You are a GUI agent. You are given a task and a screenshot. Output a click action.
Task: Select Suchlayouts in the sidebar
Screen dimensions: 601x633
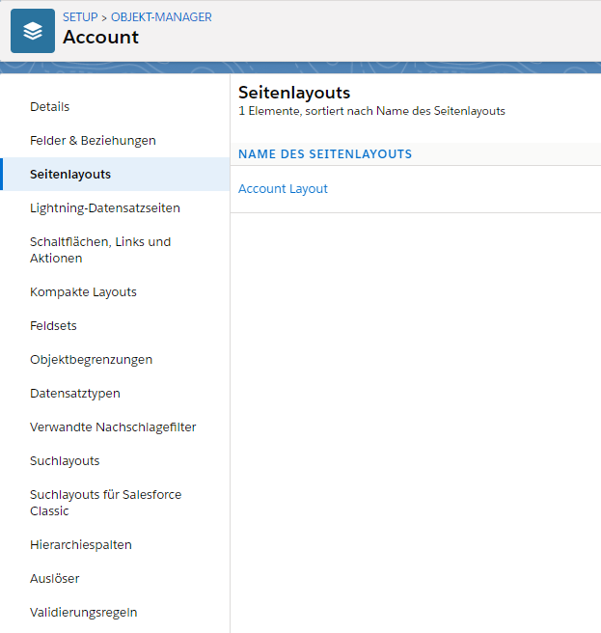(x=65, y=460)
